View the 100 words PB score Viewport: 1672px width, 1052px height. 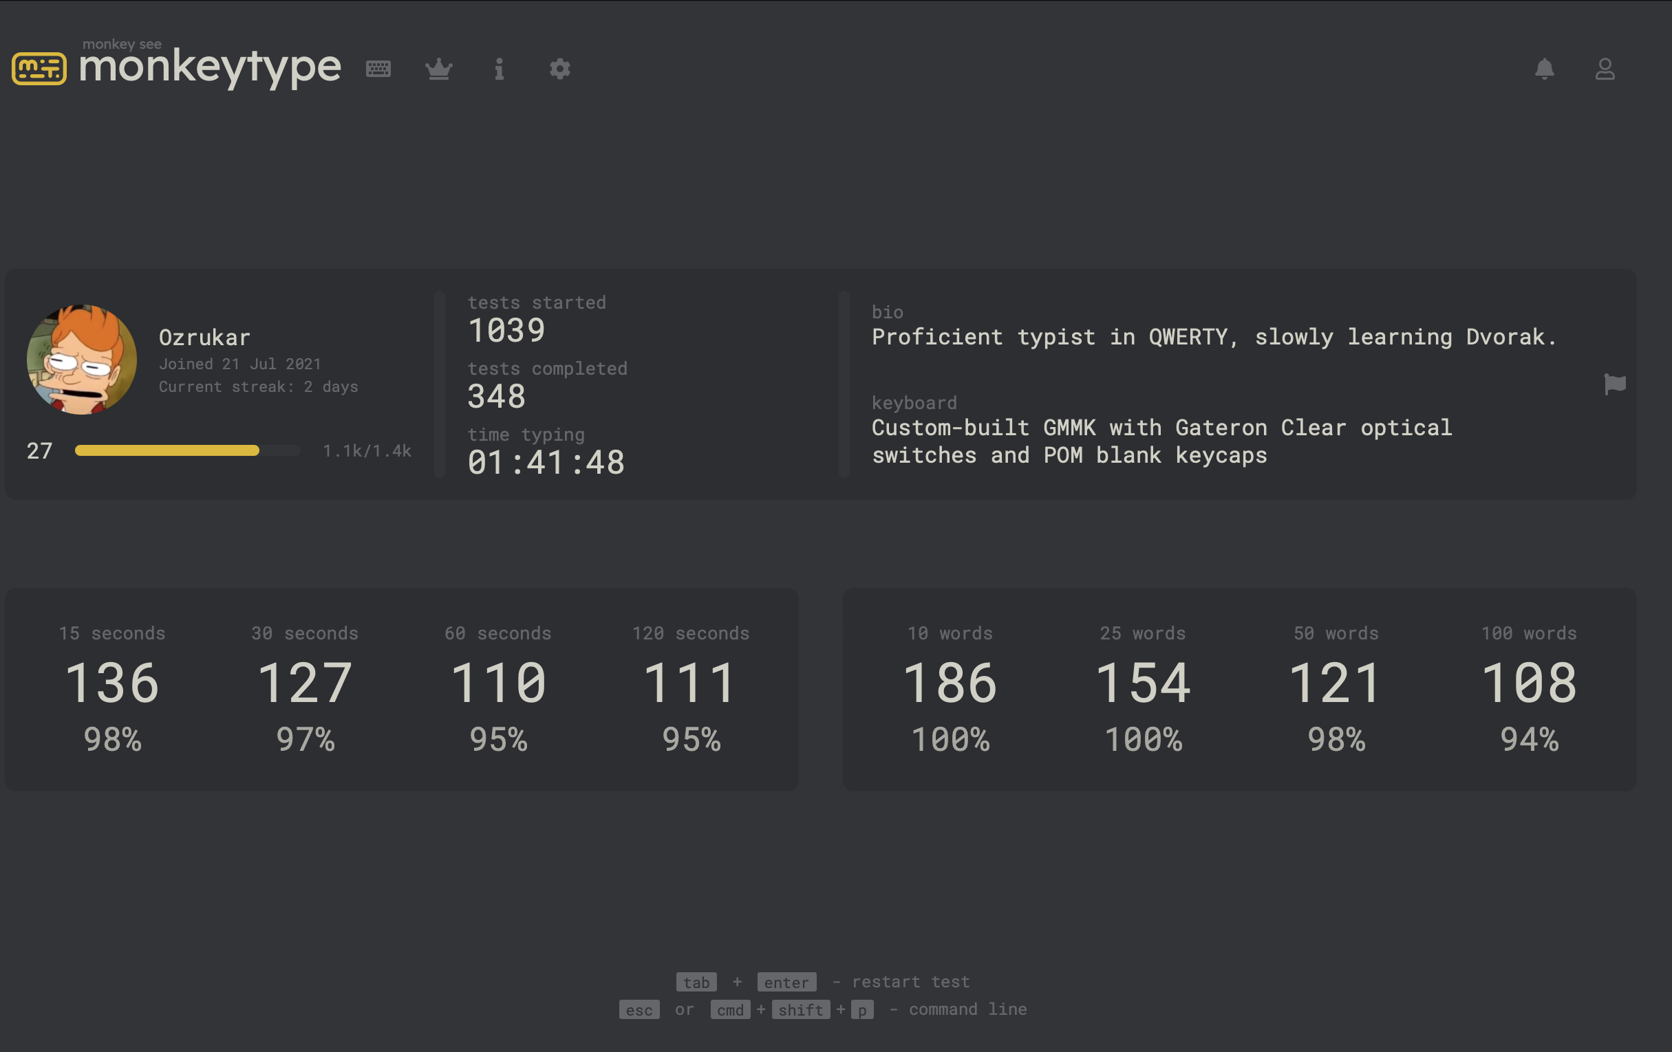tap(1530, 683)
